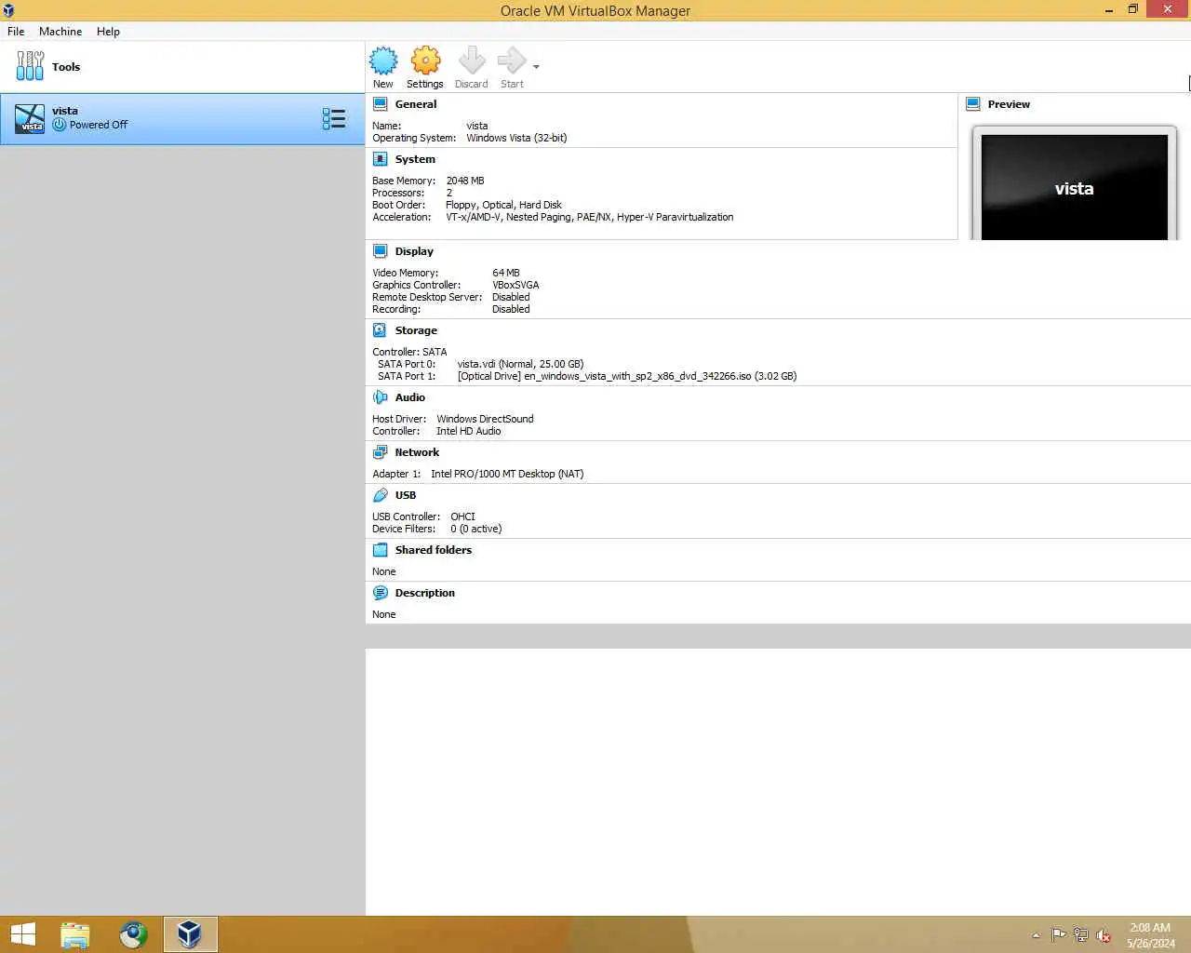Click the Intel PRO/1000 MT Desktop adapter text
The image size is (1191, 953).
point(507,474)
